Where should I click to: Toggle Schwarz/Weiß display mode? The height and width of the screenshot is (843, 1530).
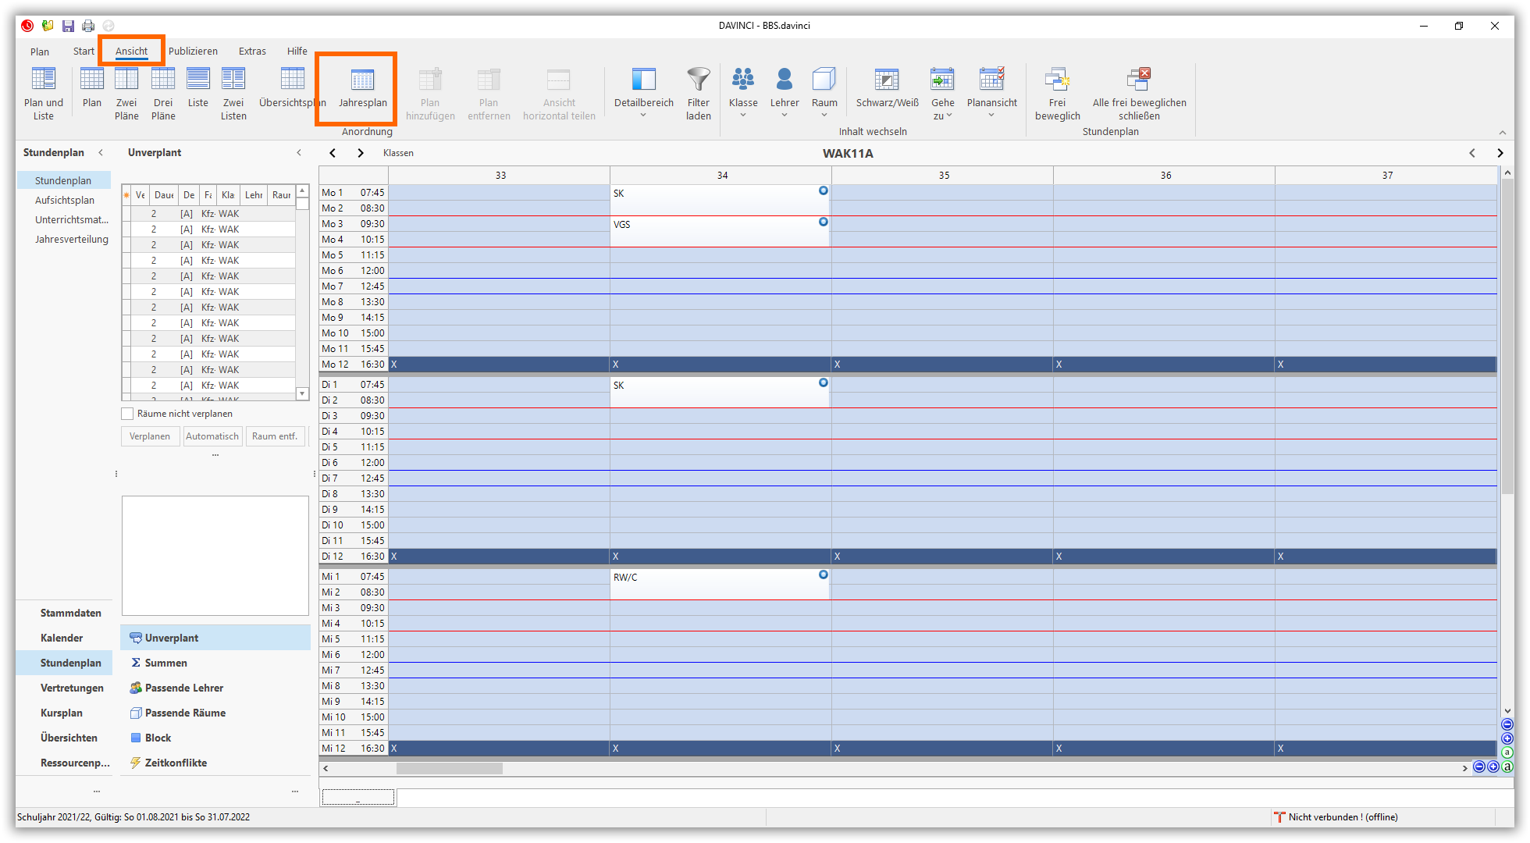click(887, 80)
